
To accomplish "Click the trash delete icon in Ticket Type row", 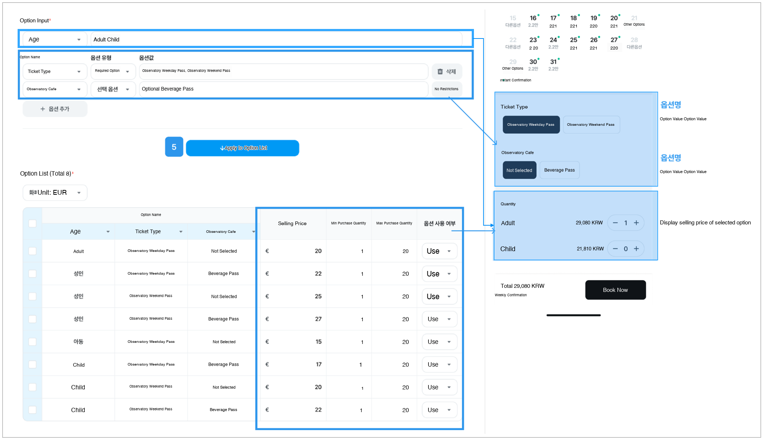I will 440,71.
